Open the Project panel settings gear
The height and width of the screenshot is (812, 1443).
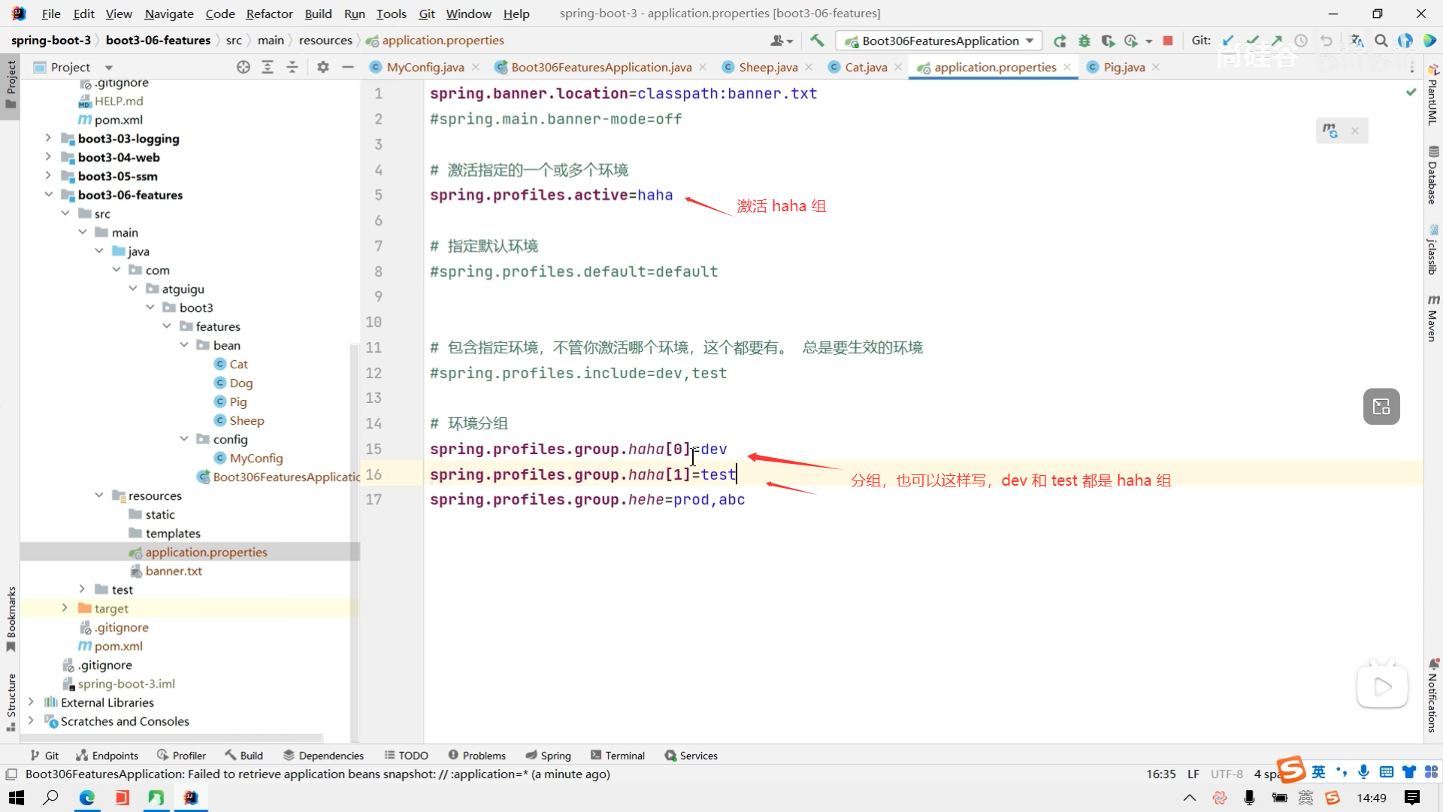[323, 67]
